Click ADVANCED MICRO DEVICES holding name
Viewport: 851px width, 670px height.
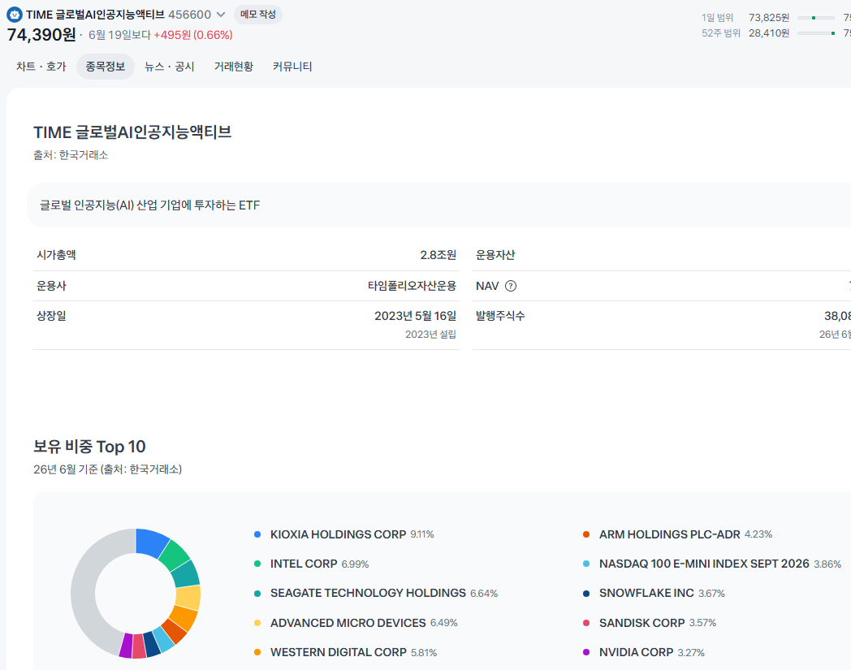click(x=348, y=624)
